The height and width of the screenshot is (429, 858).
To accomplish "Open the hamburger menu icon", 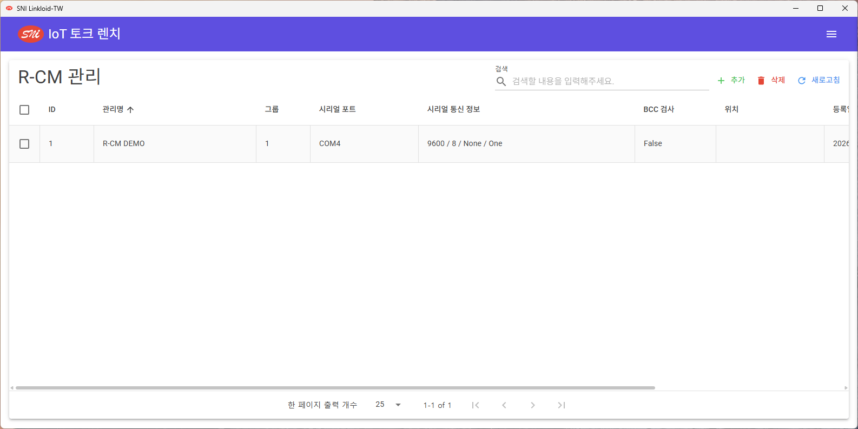I will (x=831, y=34).
